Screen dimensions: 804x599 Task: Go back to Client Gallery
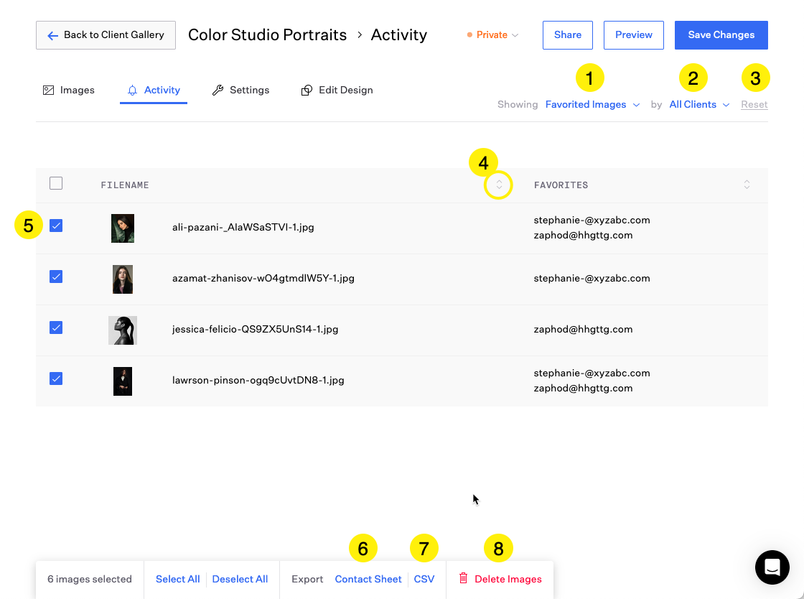[106, 35]
